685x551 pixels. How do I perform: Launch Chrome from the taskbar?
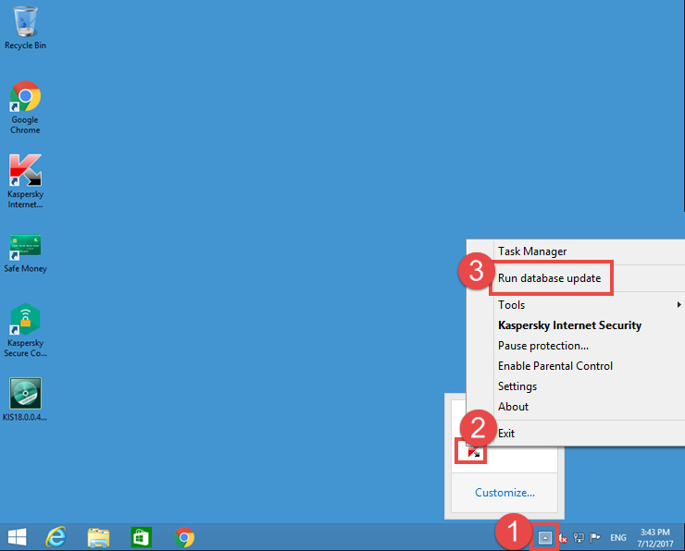coord(184,537)
